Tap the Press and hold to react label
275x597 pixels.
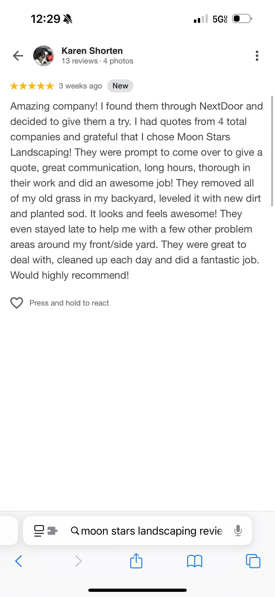(69, 303)
